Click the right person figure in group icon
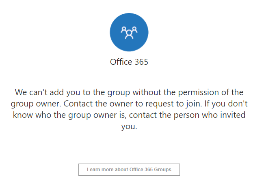The height and width of the screenshot is (183, 266). coord(134,30)
